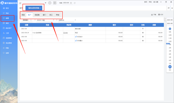The height and width of the screenshot is (103, 174).
Task: Select 10月 in the month timeline
Action: click(x=170, y=35)
